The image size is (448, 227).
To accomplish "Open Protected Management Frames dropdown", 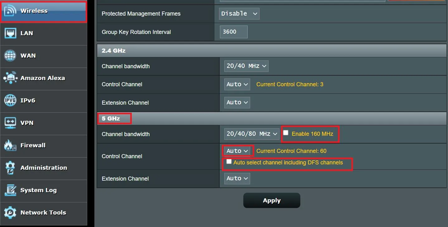I will pos(239,14).
